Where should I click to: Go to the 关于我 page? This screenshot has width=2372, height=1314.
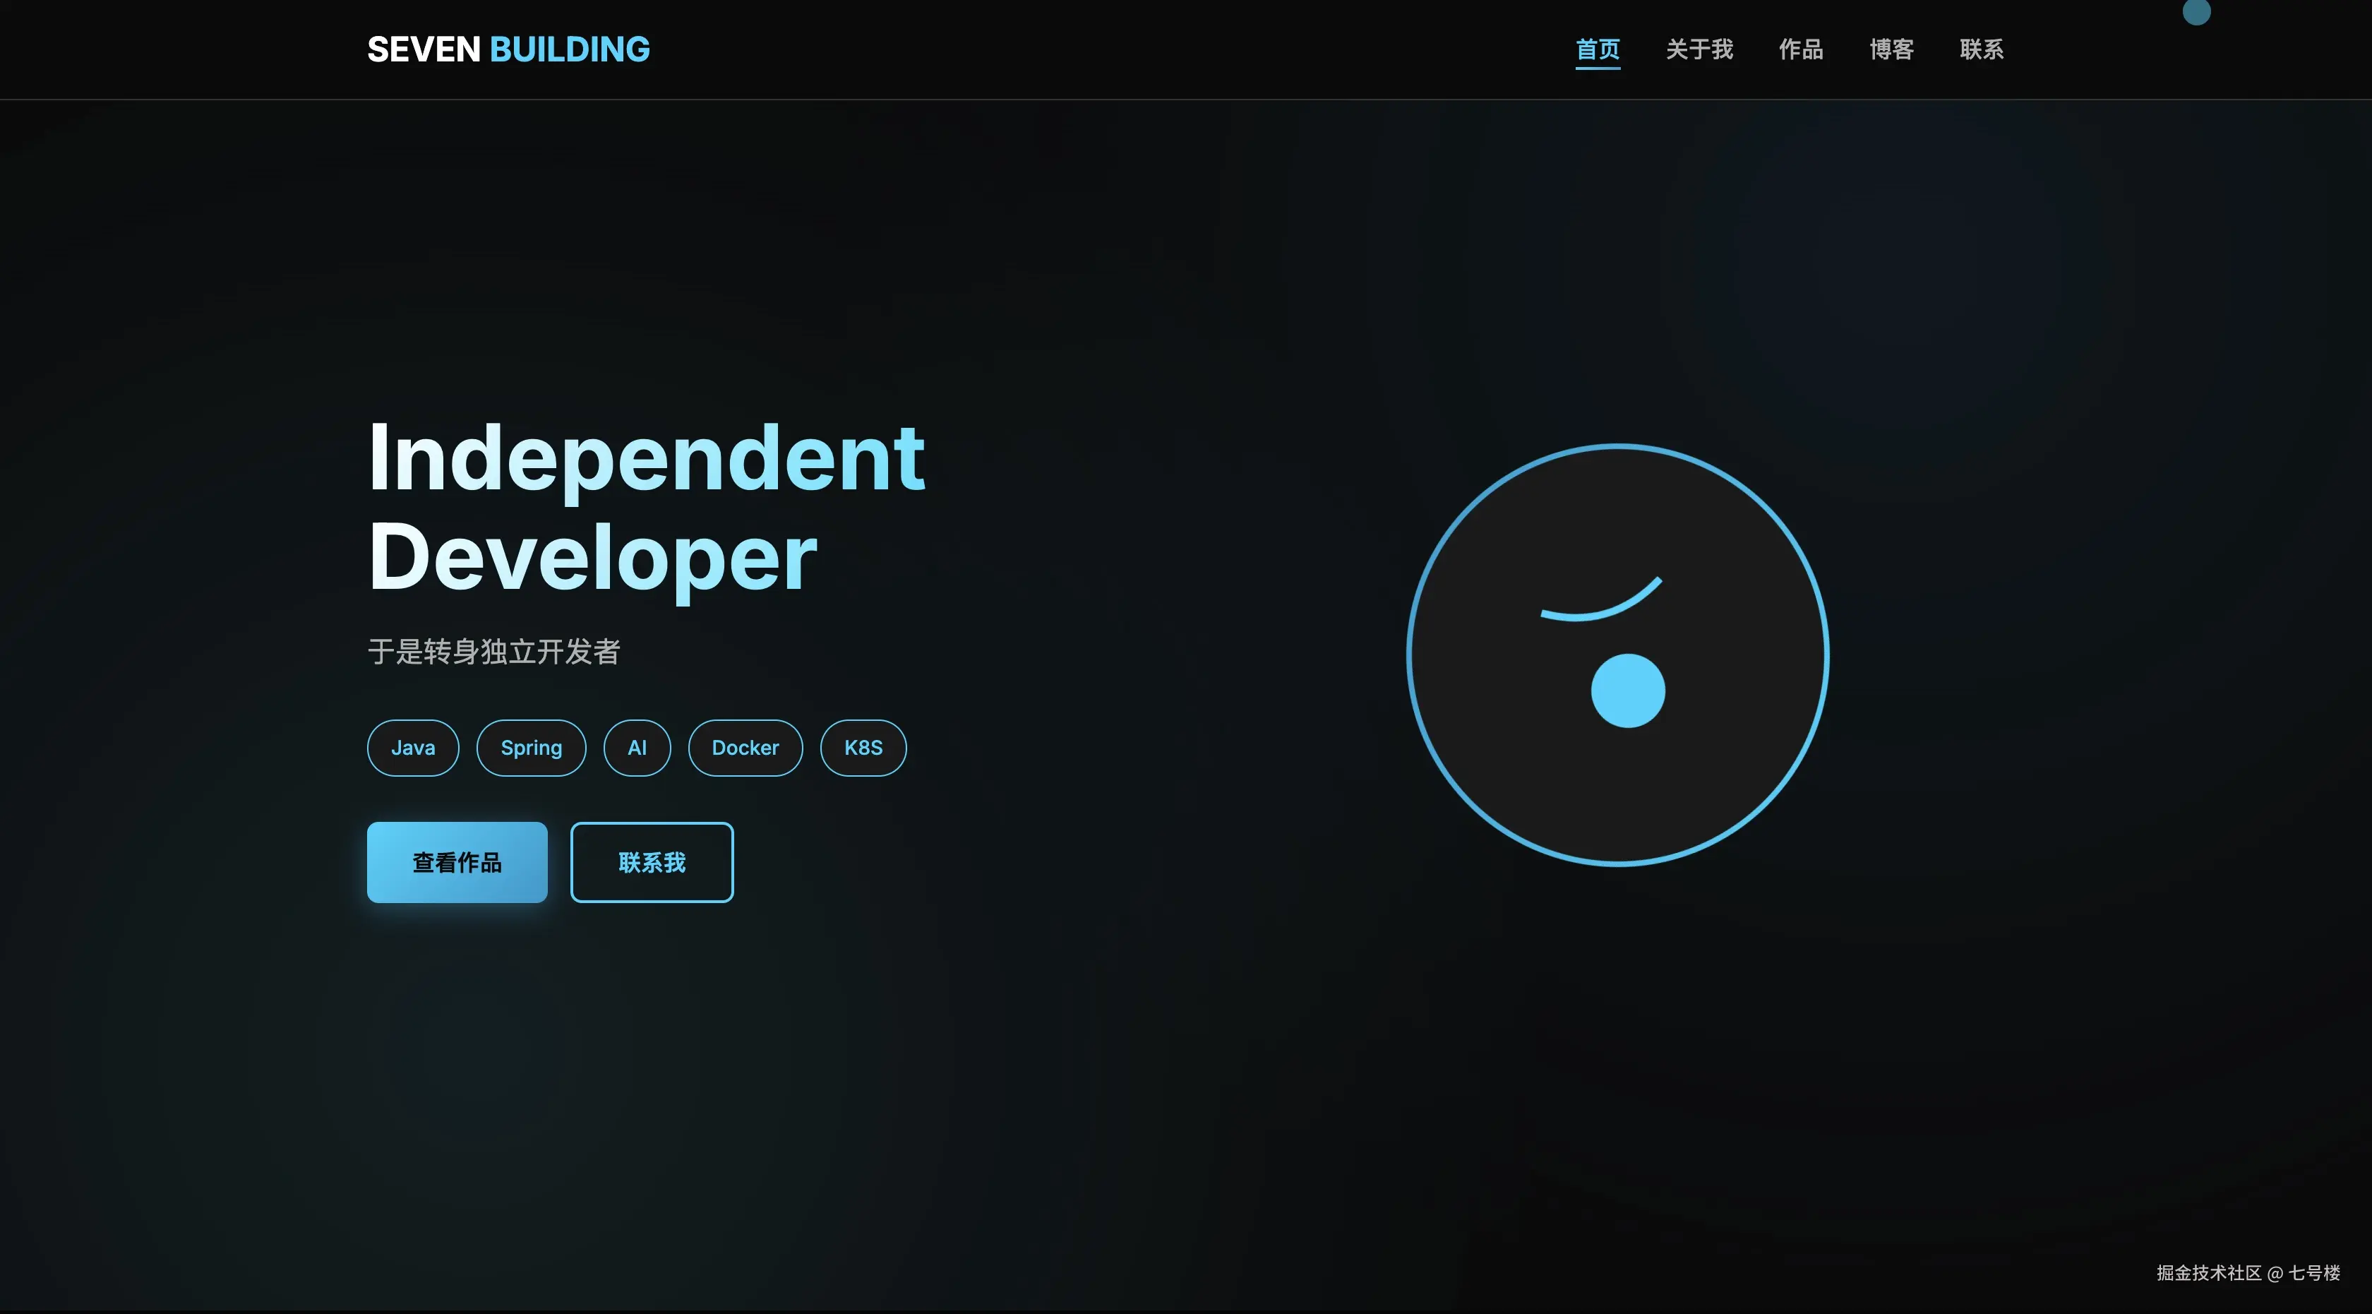point(1699,49)
